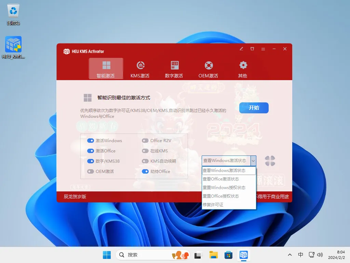Toggle the 激活Office switch
This screenshot has width=350, height=263.
pyautogui.click(x=90, y=151)
